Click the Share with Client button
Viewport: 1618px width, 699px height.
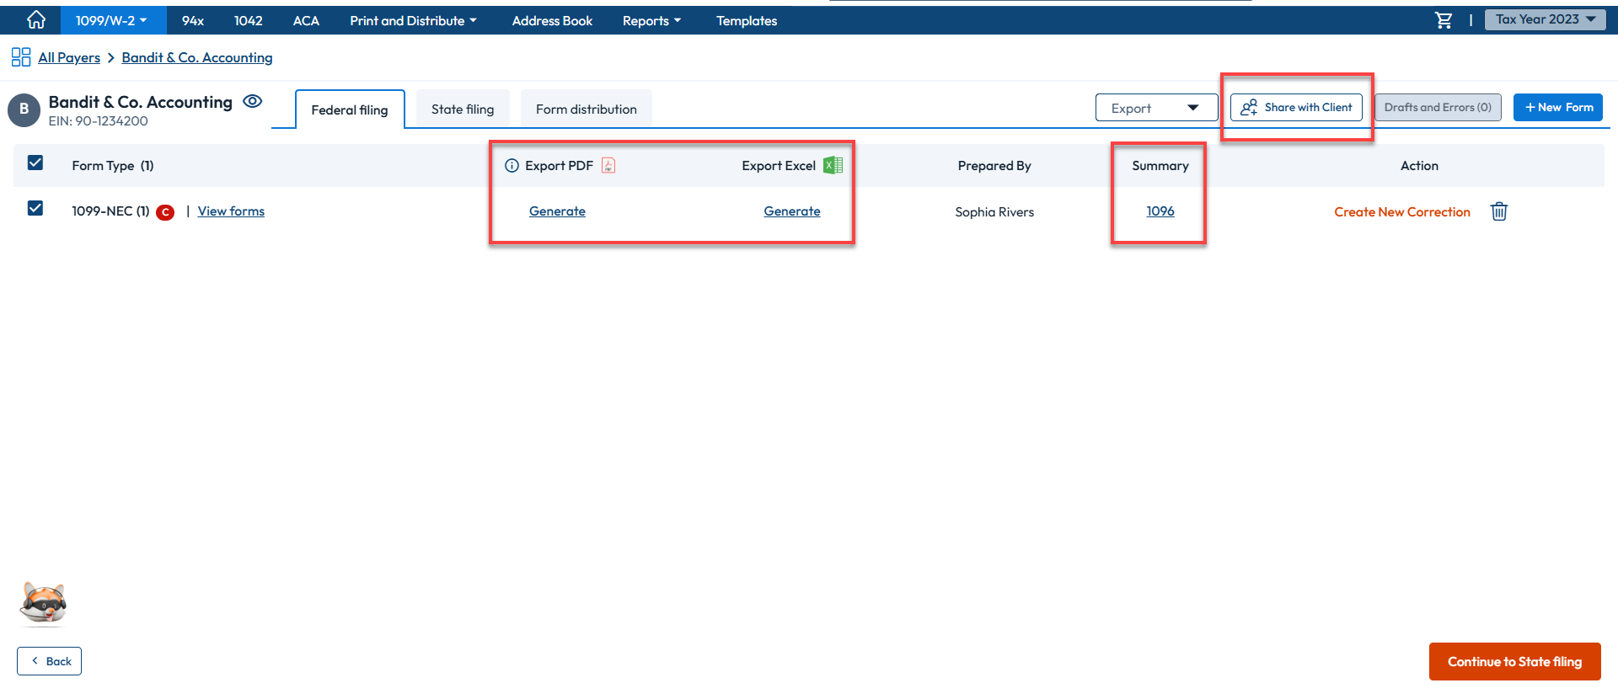1296,107
